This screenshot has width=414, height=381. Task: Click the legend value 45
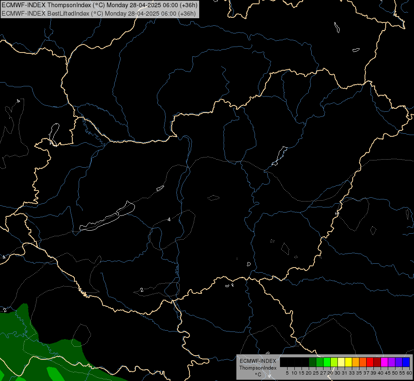(388, 373)
